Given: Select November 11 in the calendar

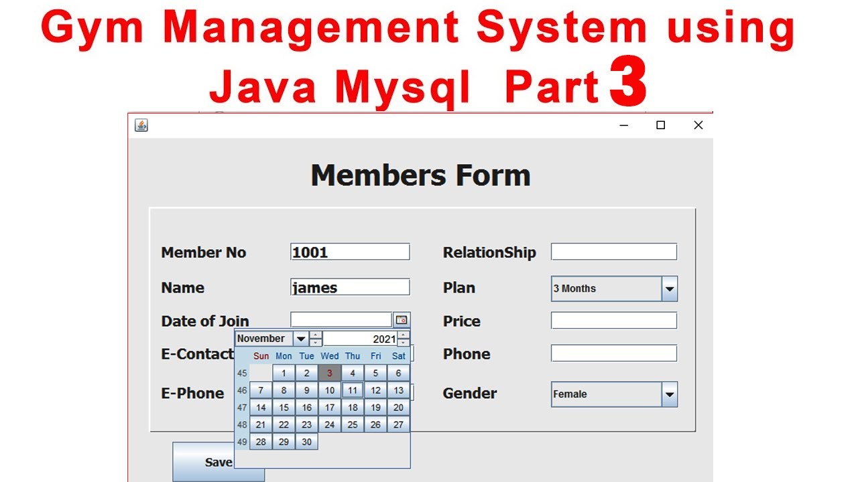Looking at the screenshot, I should pos(353,391).
